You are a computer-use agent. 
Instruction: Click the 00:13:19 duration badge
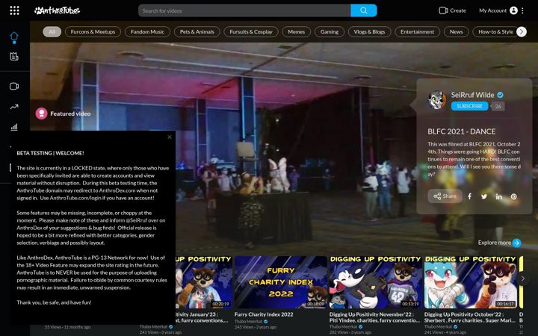point(410,304)
